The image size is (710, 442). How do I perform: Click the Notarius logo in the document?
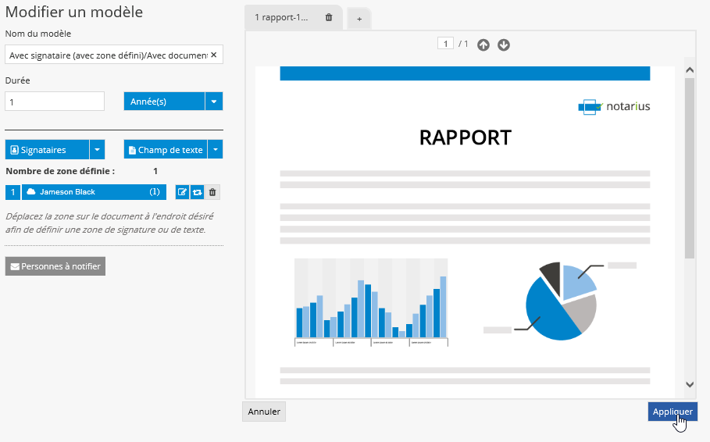click(x=614, y=107)
